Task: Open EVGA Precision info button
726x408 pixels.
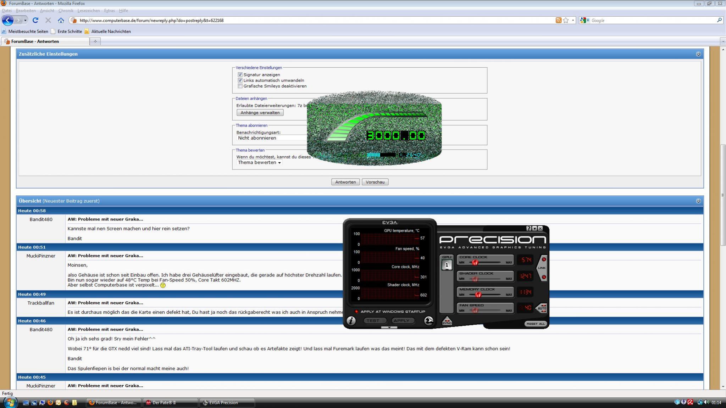Action: 351,321
